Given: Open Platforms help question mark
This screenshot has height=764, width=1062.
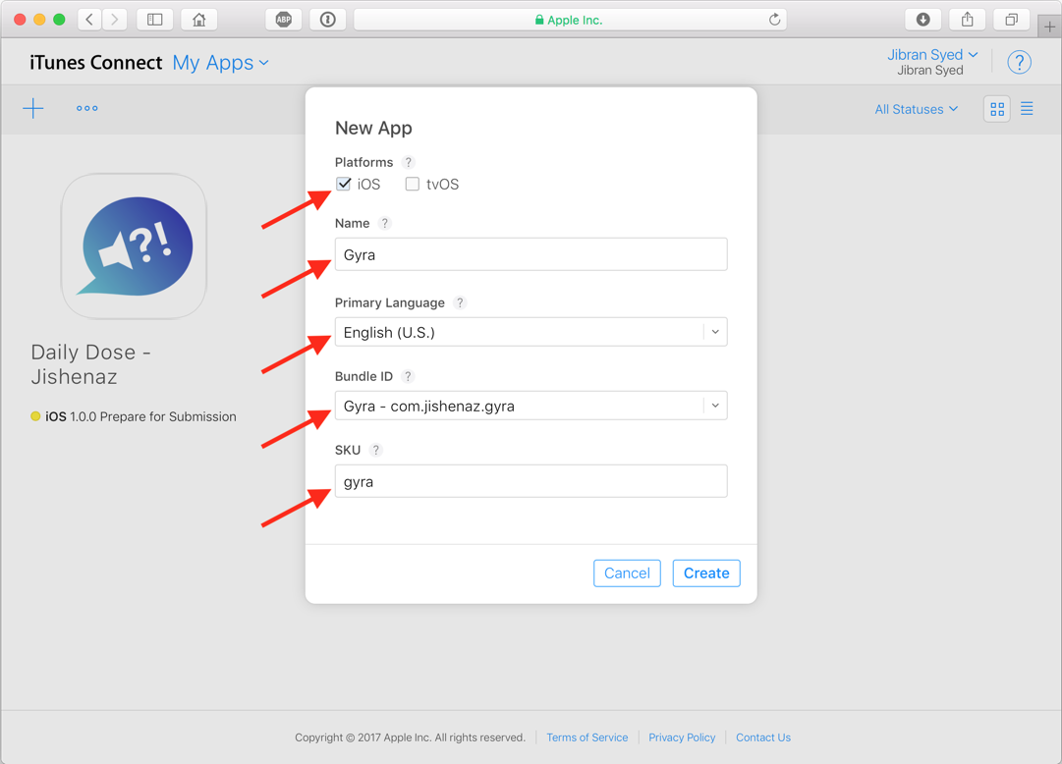Looking at the screenshot, I should [x=409, y=162].
